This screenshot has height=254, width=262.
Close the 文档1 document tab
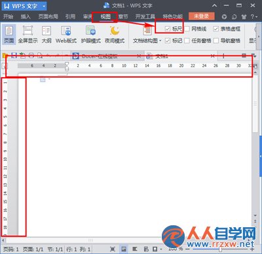point(213,56)
